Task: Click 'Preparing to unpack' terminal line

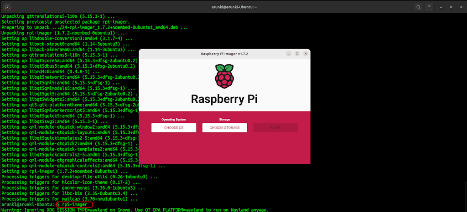Action: pyautogui.click(x=95, y=27)
